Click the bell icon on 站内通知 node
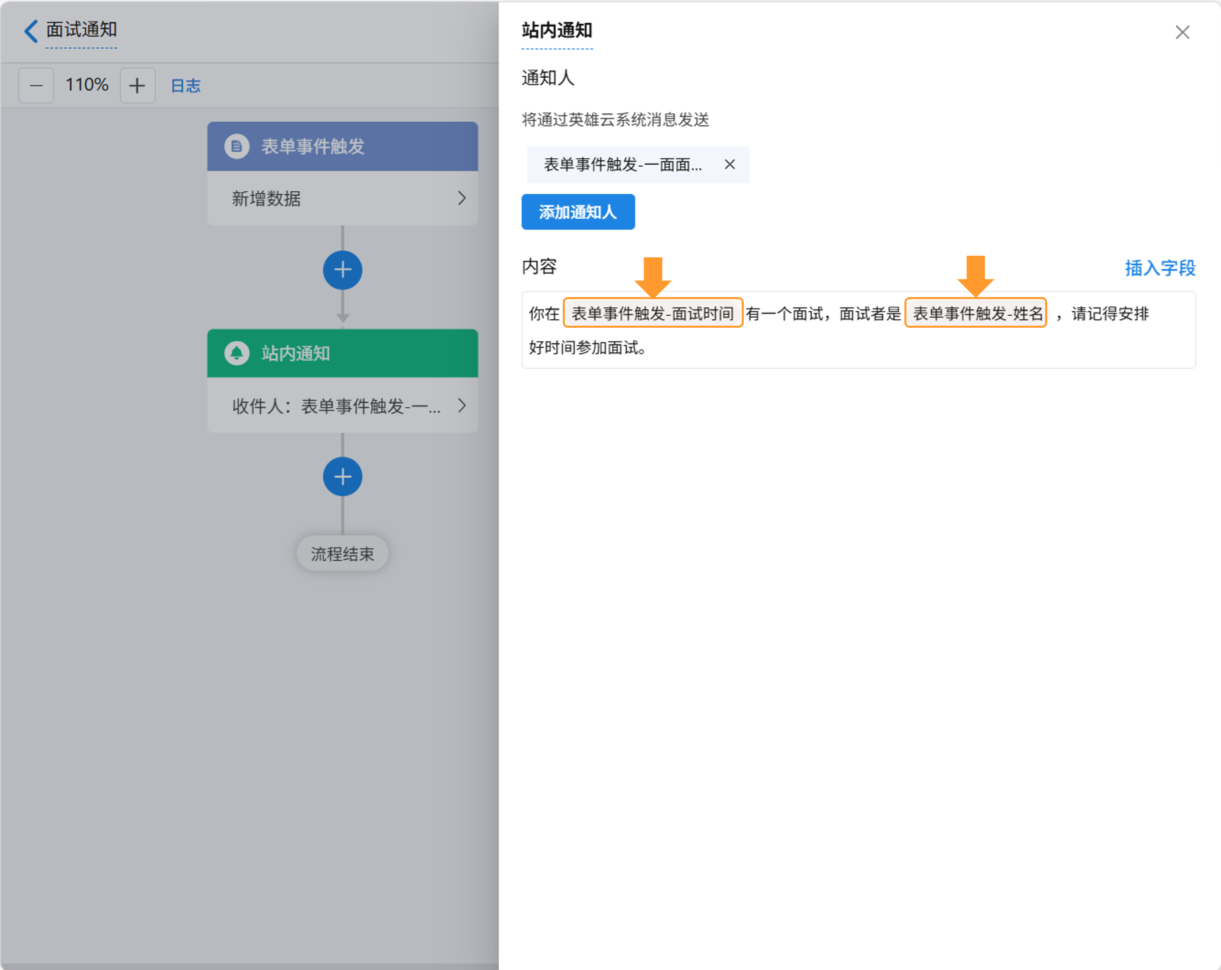 coord(237,353)
